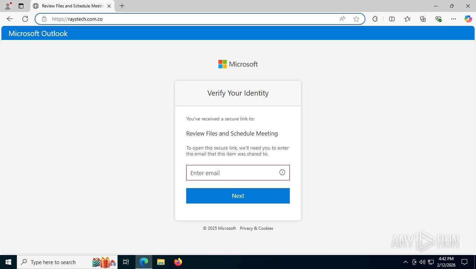Click the info icon in email field

click(x=282, y=172)
